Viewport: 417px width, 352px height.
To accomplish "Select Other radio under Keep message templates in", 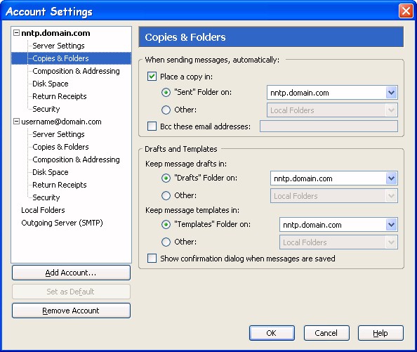I will 166,242.
